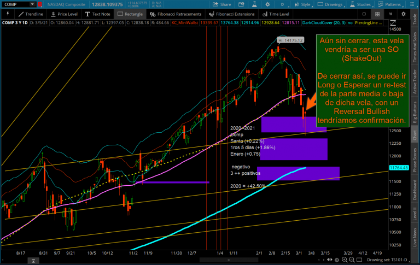Screen dimensions: 420x265
Task: Click the green Spanish ShakeOut text note
Action: (x=363, y=80)
